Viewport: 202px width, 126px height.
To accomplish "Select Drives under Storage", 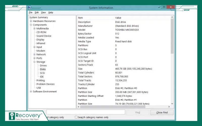I will coord(43,66).
